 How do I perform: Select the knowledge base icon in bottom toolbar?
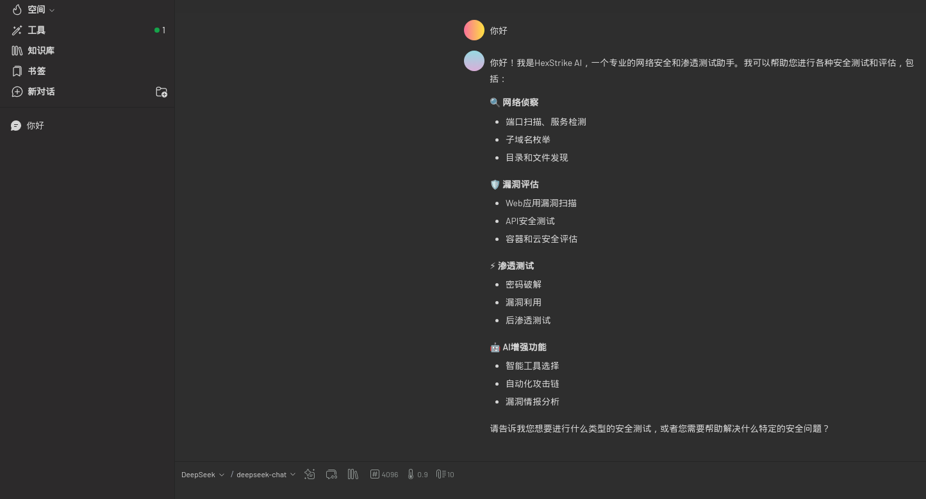pyautogui.click(x=353, y=474)
